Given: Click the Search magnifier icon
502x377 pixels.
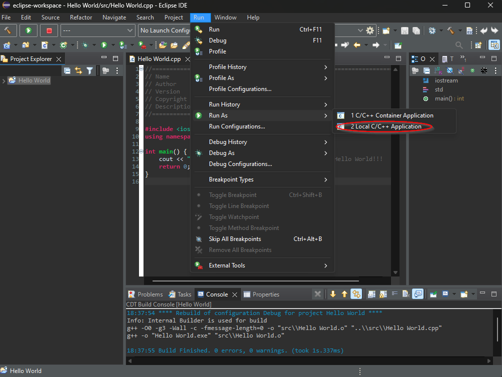Looking at the screenshot, I should click(459, 45).
